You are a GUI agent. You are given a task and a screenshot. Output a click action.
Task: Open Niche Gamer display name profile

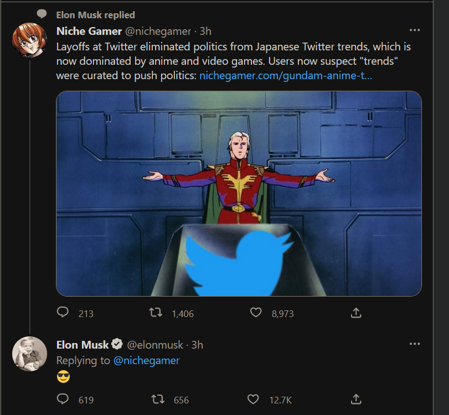89,31
